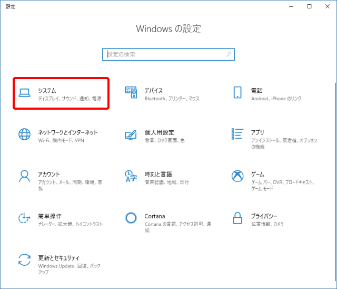
Task: Click the システム title label
Action: 47,91
